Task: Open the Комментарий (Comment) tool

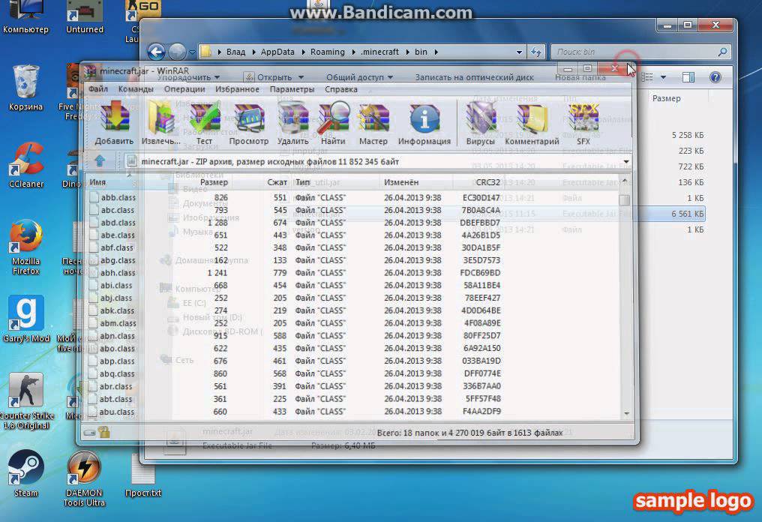Action: pos(532,123)
